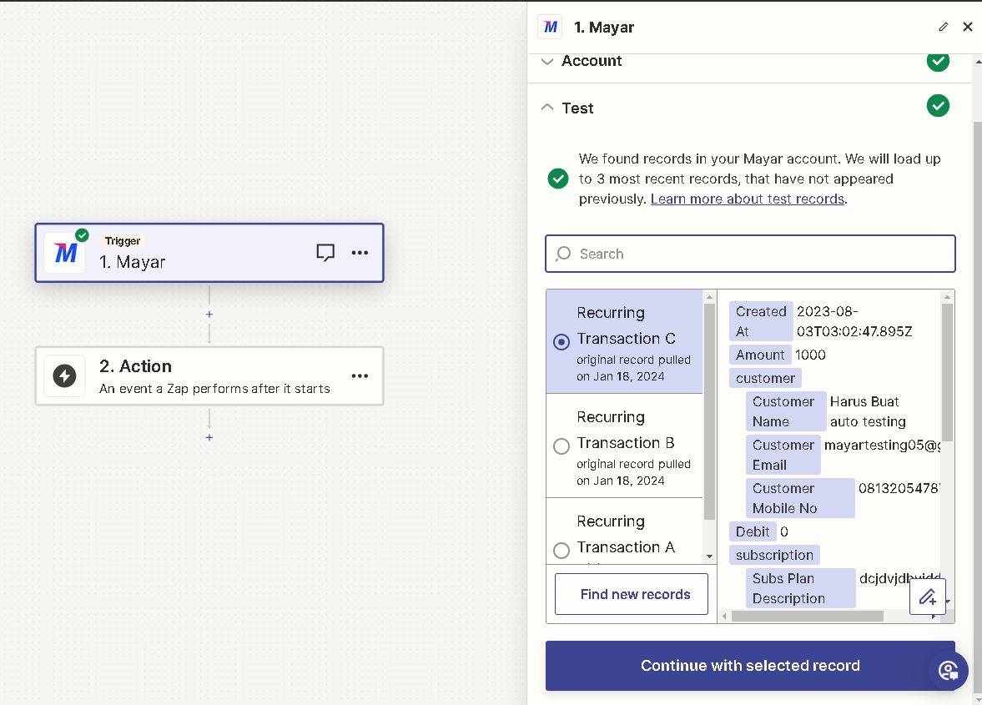Click record details horizontal scroll left arrow
The width and height of the screenshot is (982, 705).
click(724, 616)
